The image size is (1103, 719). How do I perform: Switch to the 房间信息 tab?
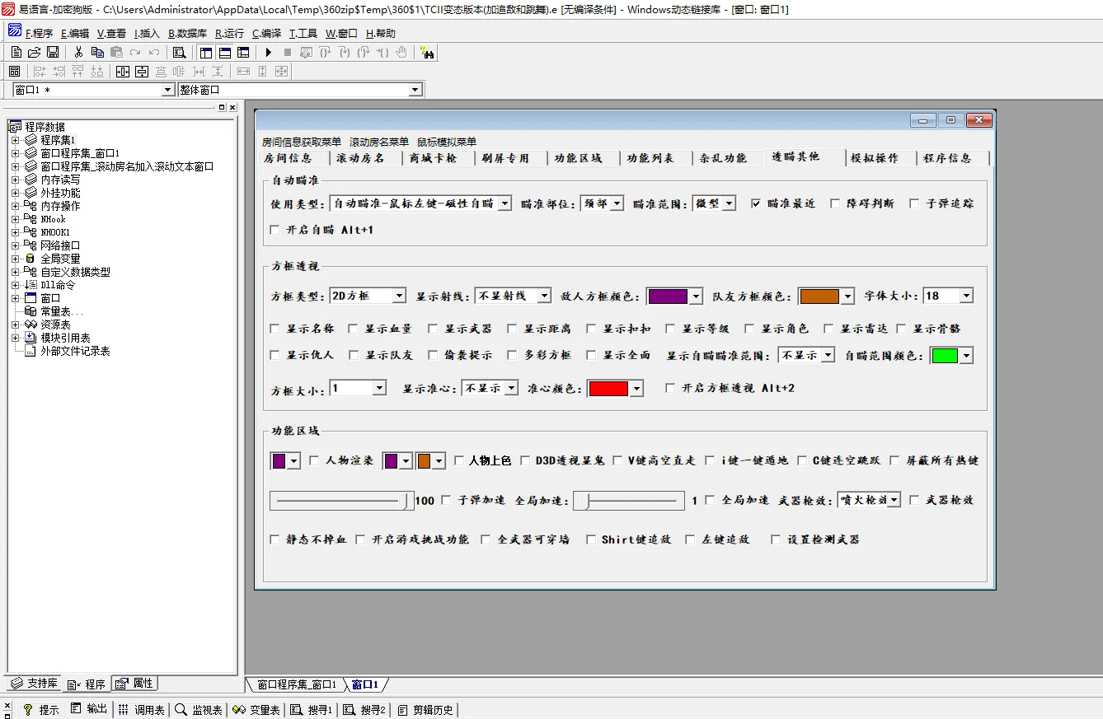coord(288,158)
